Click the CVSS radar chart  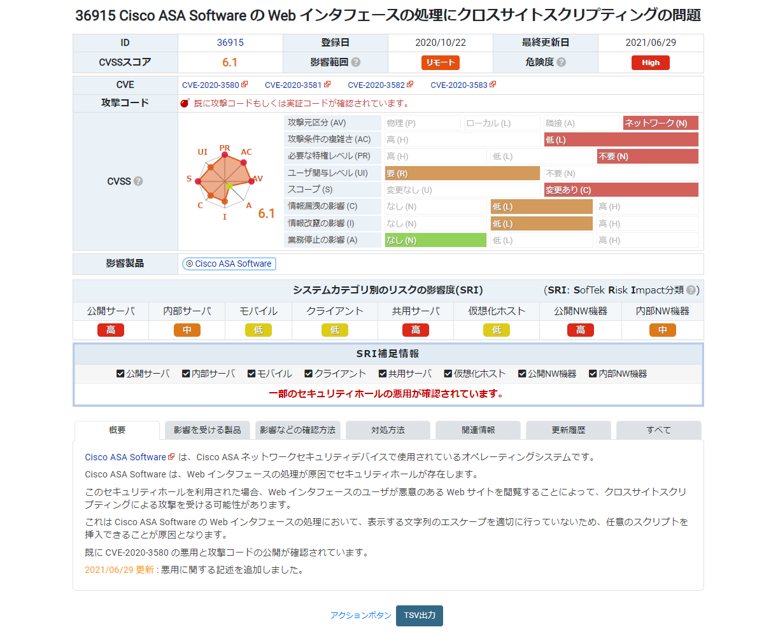[225, 181]
